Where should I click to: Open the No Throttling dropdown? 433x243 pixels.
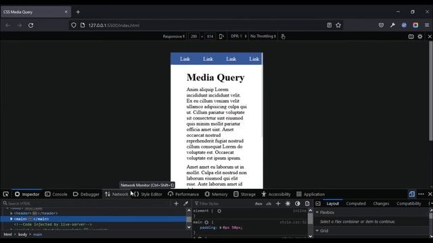pyautogui.click(x=263, y=36)
